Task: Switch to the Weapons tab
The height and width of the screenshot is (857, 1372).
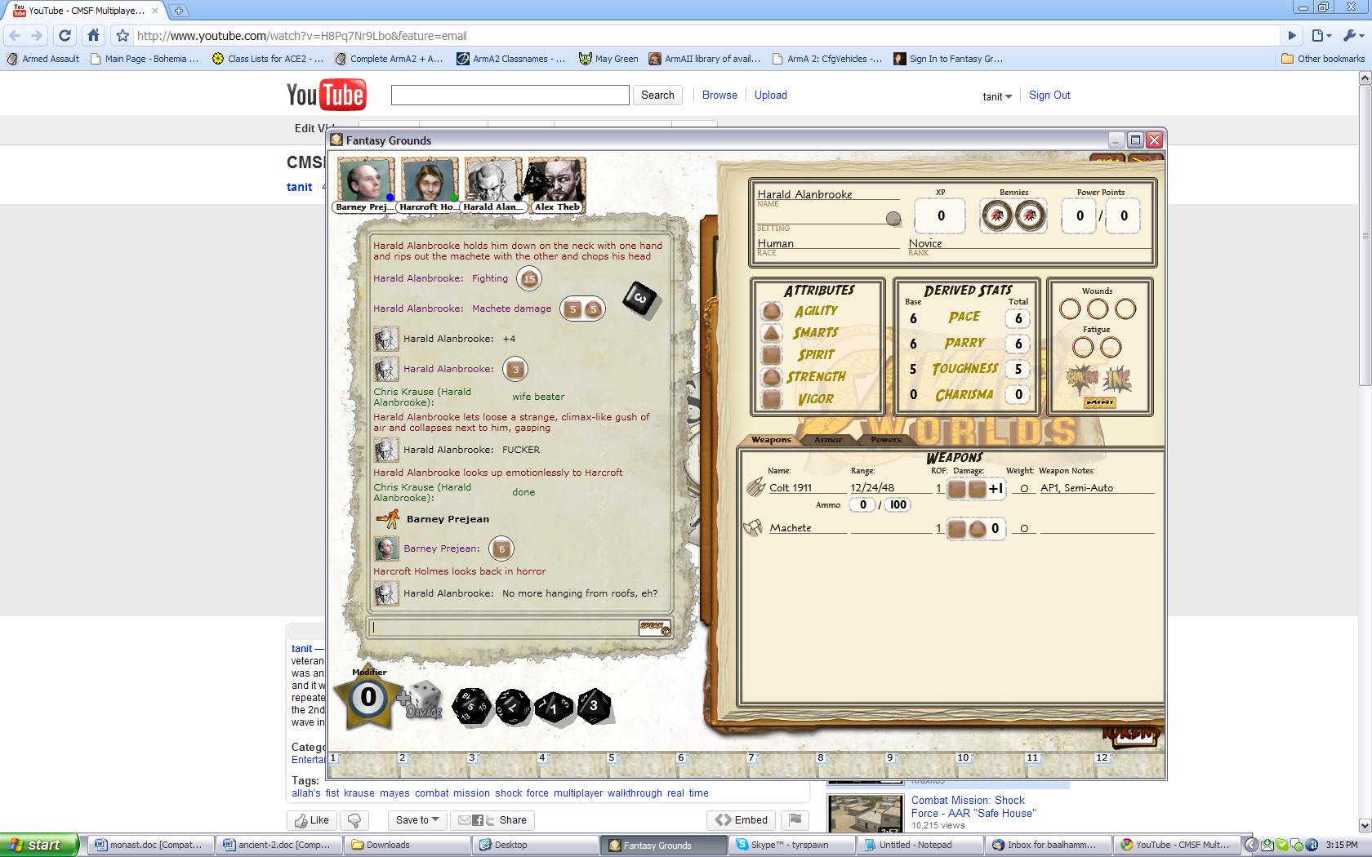Action: (x=771, y=439)
